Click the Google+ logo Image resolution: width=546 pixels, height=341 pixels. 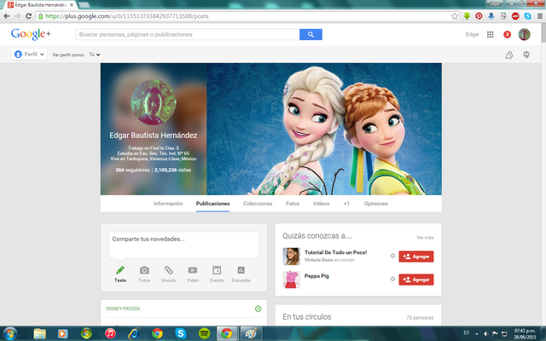tap(31, 34)
